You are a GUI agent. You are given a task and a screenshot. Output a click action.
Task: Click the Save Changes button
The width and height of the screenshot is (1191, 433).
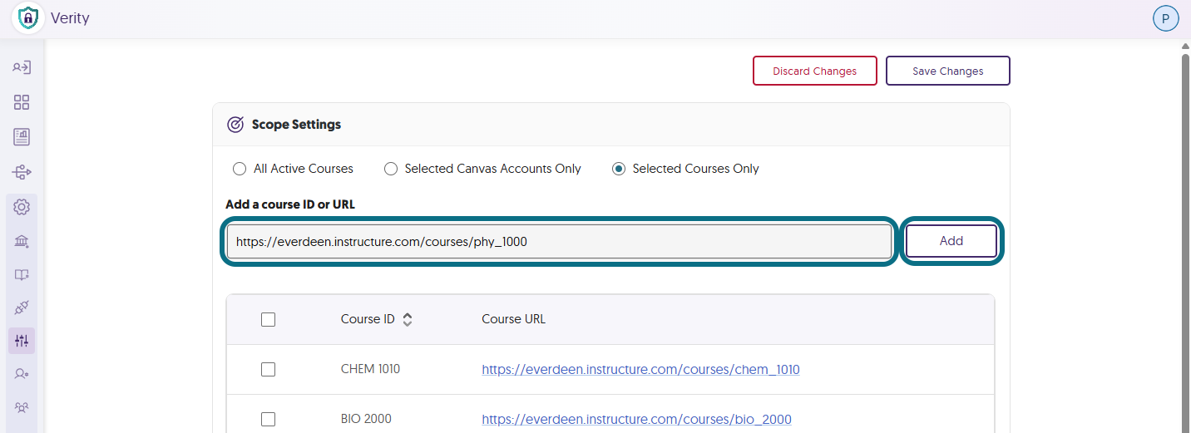(x=948, y=71)
